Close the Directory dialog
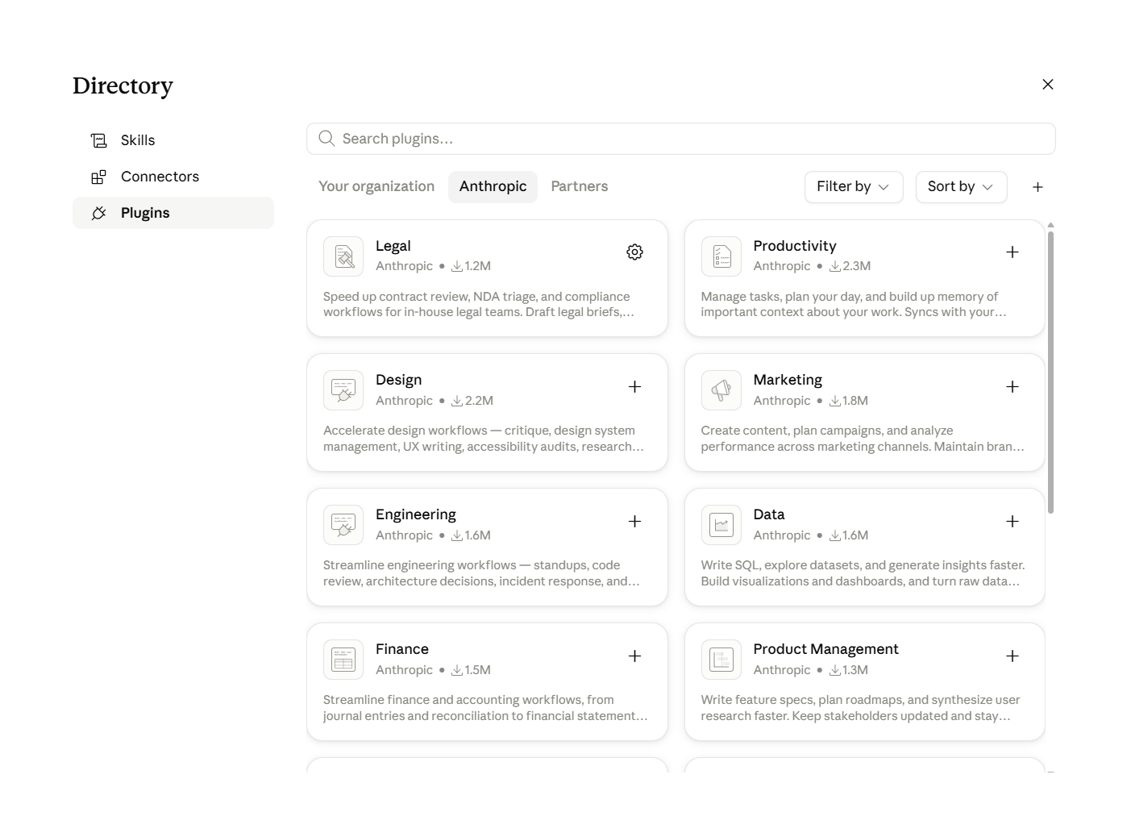Viewport: 1131px width, 837px height. (x=1048, y=85)
